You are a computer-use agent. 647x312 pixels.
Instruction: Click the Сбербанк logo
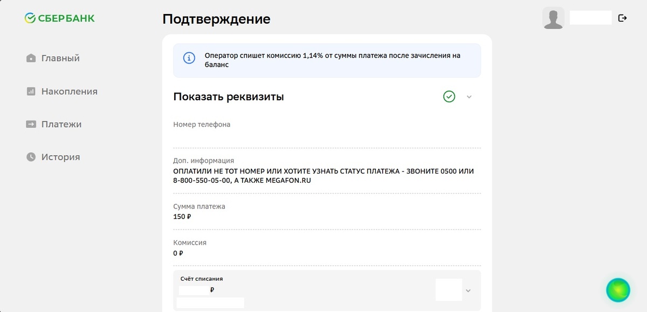click(59, 17)
